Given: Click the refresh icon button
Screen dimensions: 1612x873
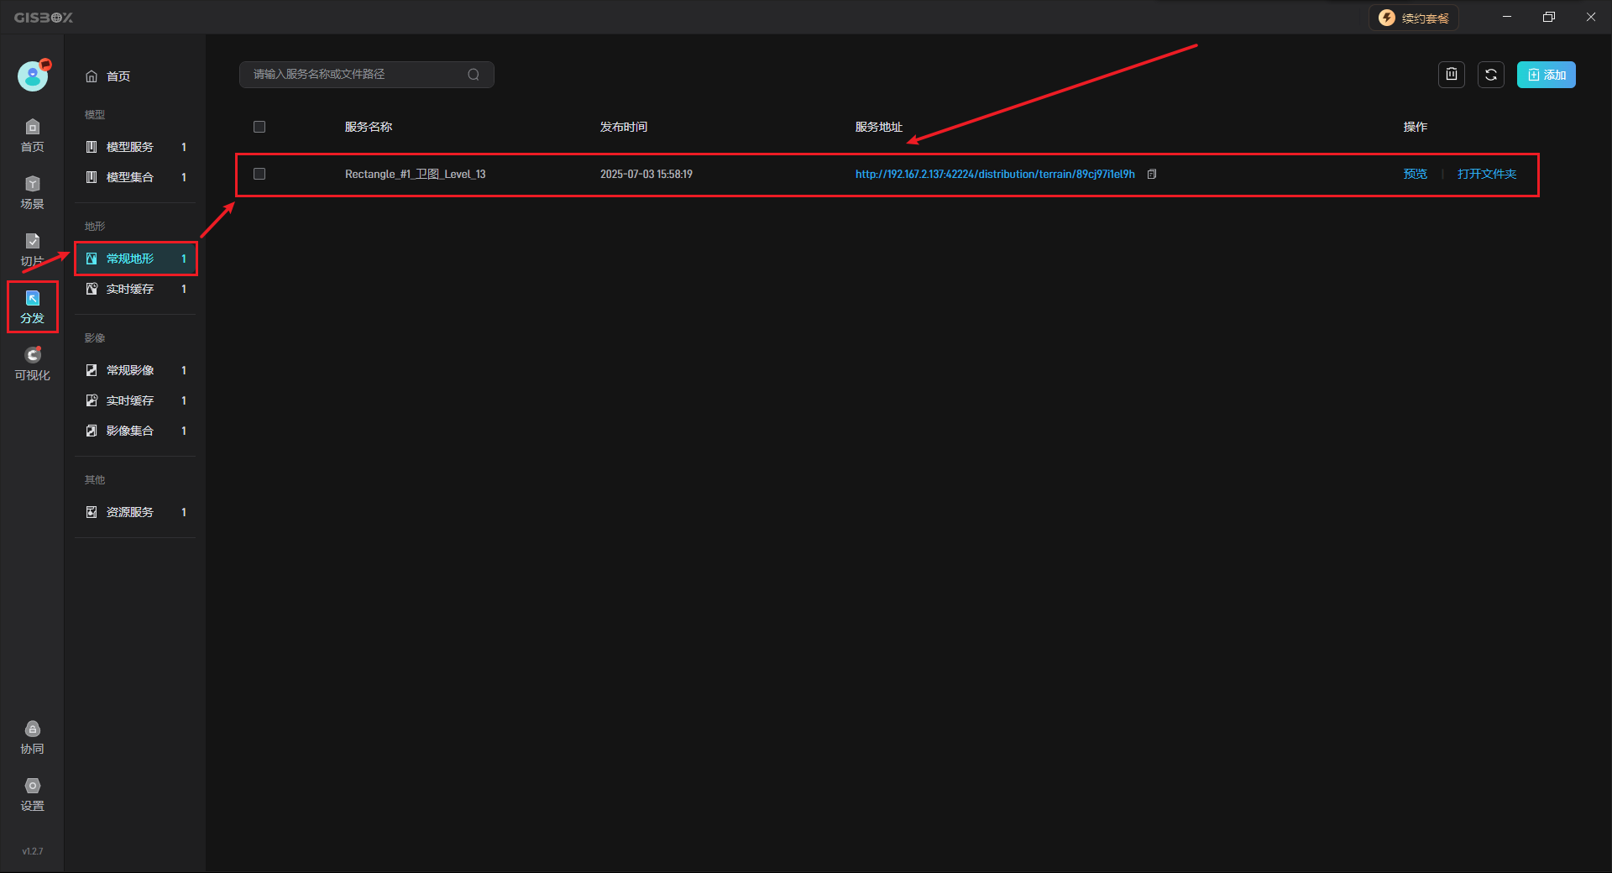Looking at the screenshot, I should pyautogui.click(x=1491, y=75).
